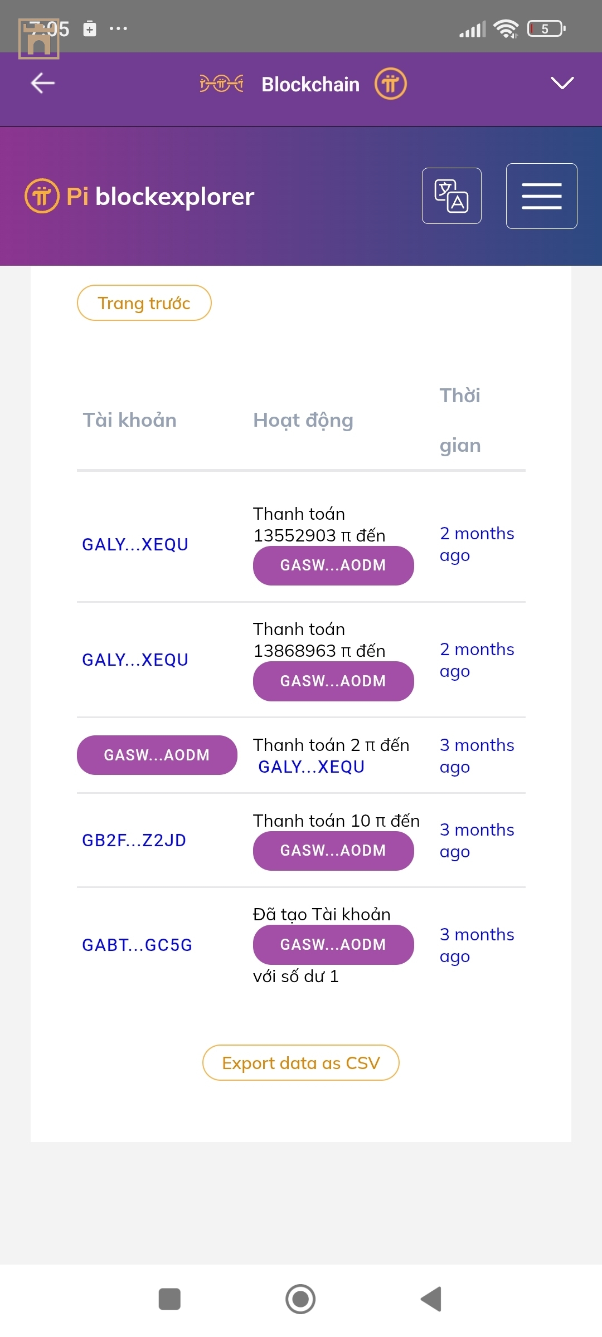
Task: Export data as CSV
Action: [x=301, y=1063]
